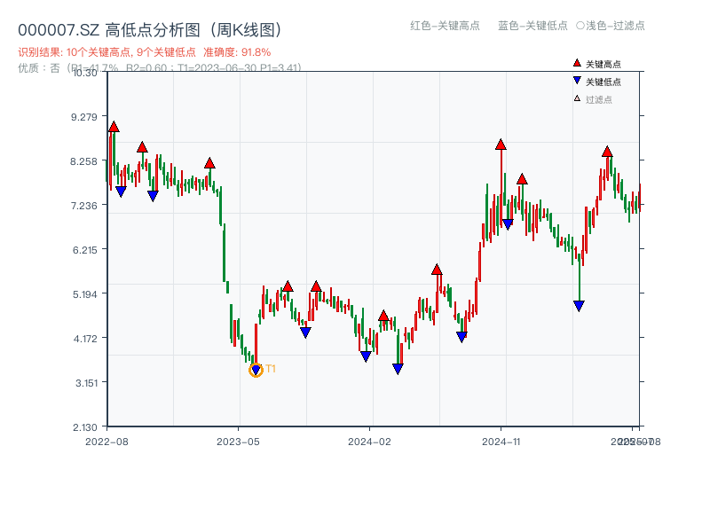Click the chart title 000007.SZ 高低点分析图
710x532 pixels.
pyautogui.click(x=150, y=30)
